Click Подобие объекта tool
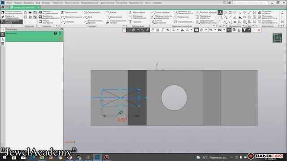Screen dimensions: 287x161 pos(265,12)
